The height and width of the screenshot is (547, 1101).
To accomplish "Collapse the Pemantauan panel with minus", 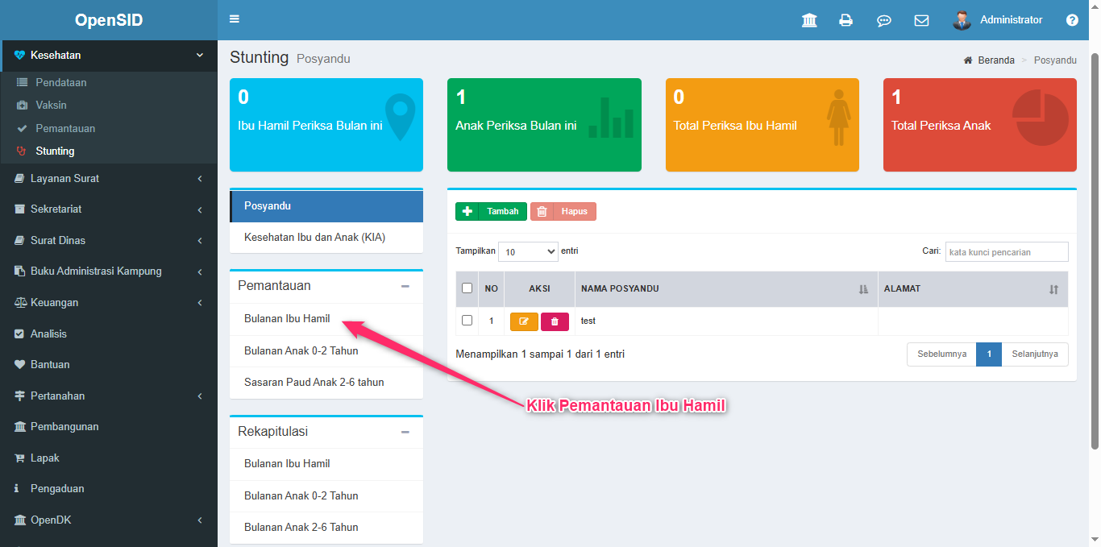I will pyautogui.click(x=405, y=286).
